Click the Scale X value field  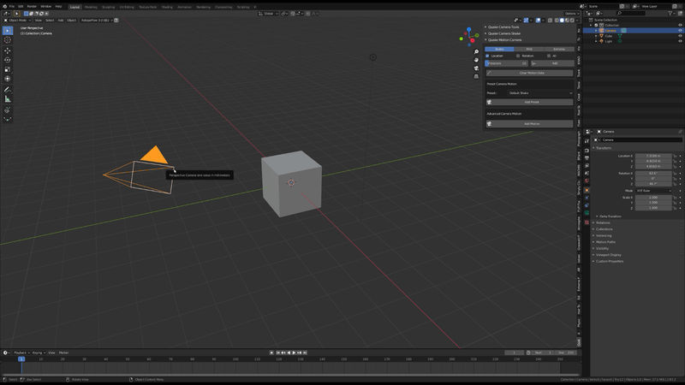[x=653, y=198]
